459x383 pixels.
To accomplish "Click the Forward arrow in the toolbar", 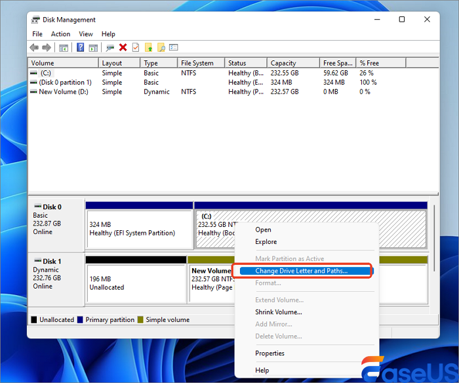I will pos(47,48).
